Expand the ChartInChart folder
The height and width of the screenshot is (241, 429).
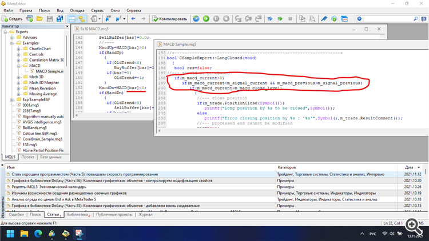coord(19,49)
